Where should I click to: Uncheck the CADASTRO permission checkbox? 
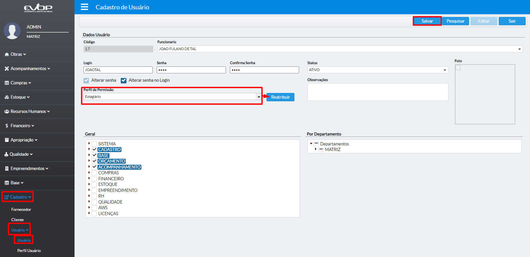click(x=94, y=150)
